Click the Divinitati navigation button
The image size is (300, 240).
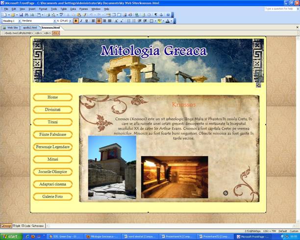pos(52,110)
